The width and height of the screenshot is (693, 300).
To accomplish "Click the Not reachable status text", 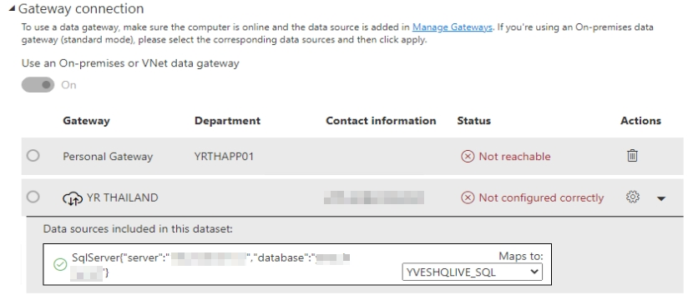I will tap(514, 157).
